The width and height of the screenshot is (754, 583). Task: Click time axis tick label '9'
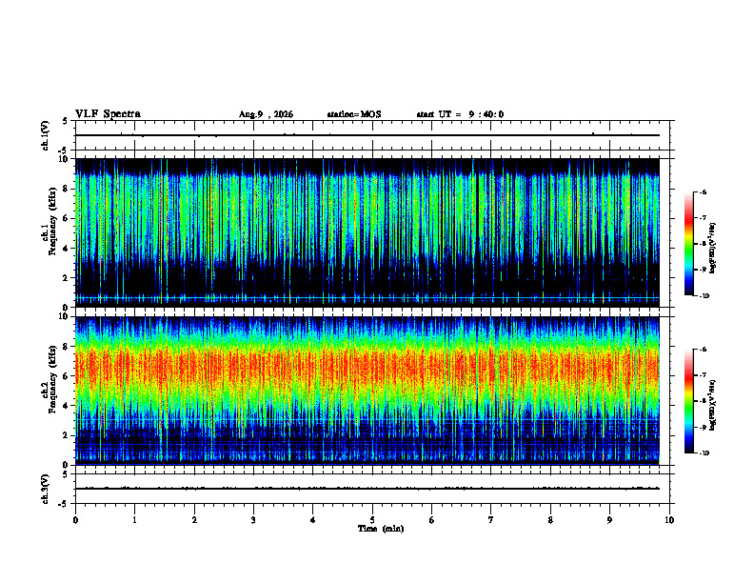point(609,520)
